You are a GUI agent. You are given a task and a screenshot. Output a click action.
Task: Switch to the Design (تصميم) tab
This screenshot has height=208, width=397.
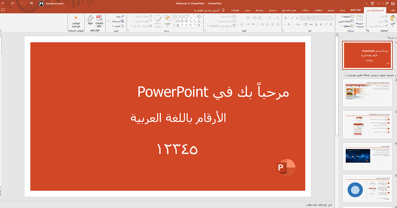click(x=331, y=10)
